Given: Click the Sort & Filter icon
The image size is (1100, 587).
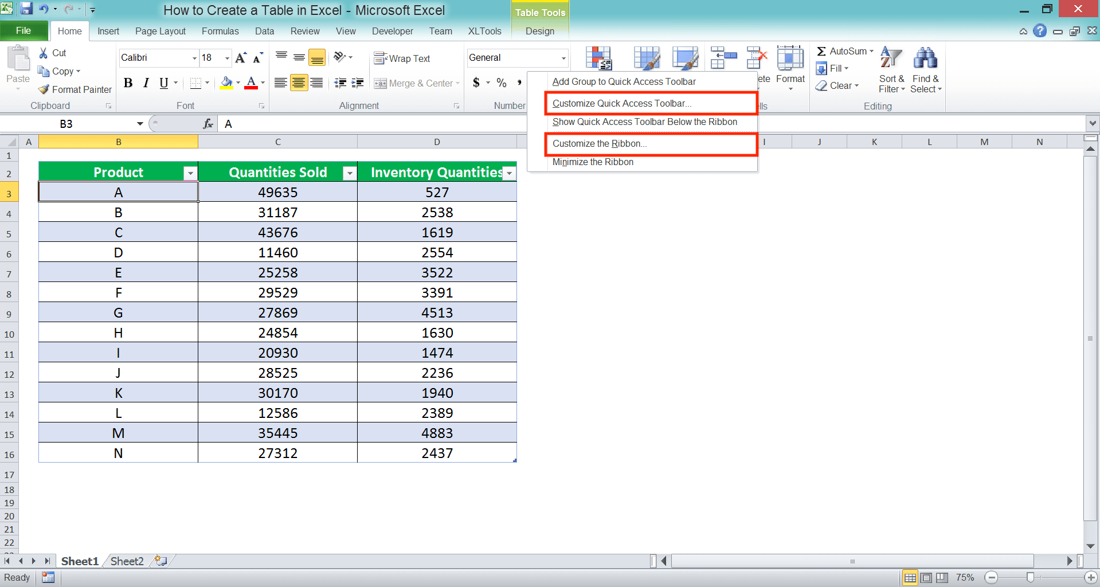Looking at the screenshot, I should click(x=891, y=58).
